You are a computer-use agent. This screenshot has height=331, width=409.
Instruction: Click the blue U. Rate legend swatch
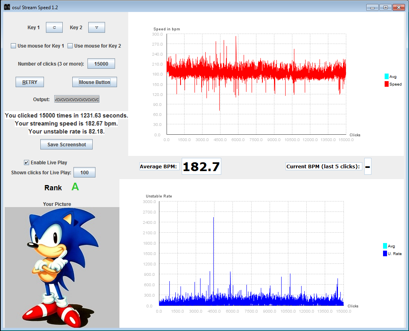[385, 253]
